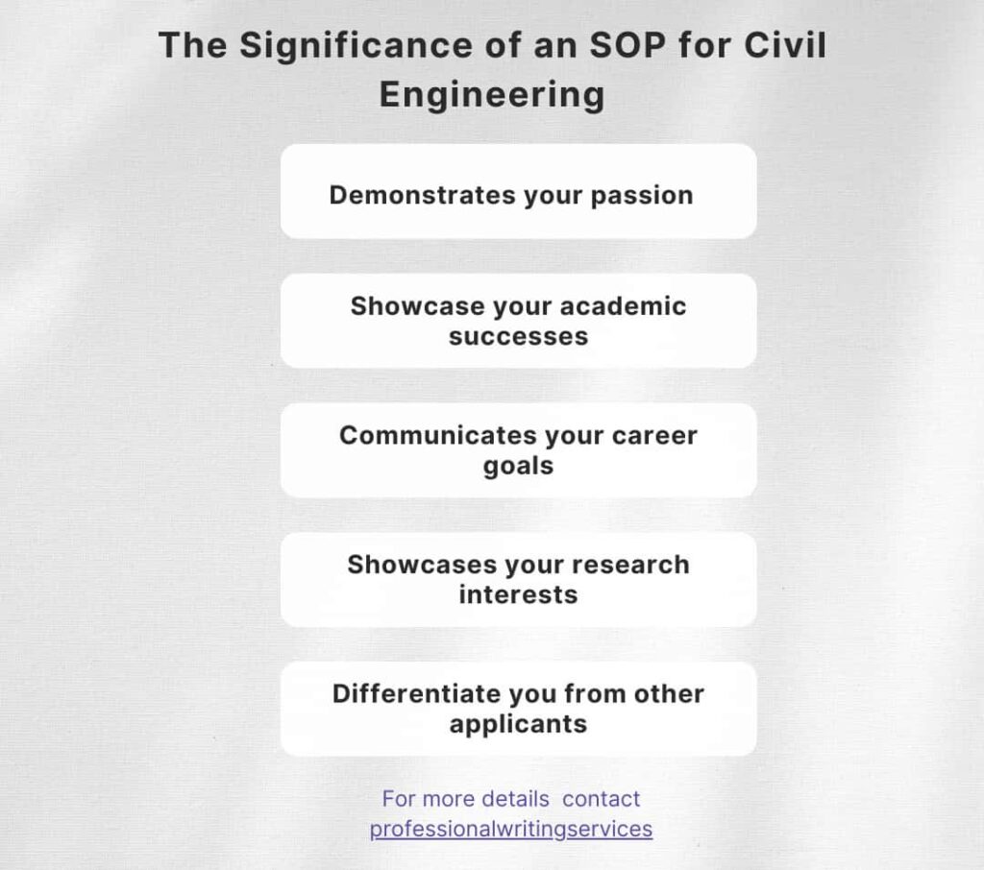Click the word "Demonstrates" in the first card
This screenshot has width=984, height=870.
click(x=423, y=195)
